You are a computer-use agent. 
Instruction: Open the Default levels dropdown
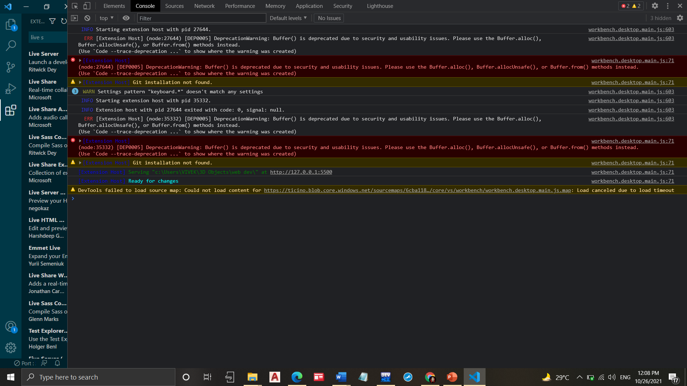click(288, 18)
